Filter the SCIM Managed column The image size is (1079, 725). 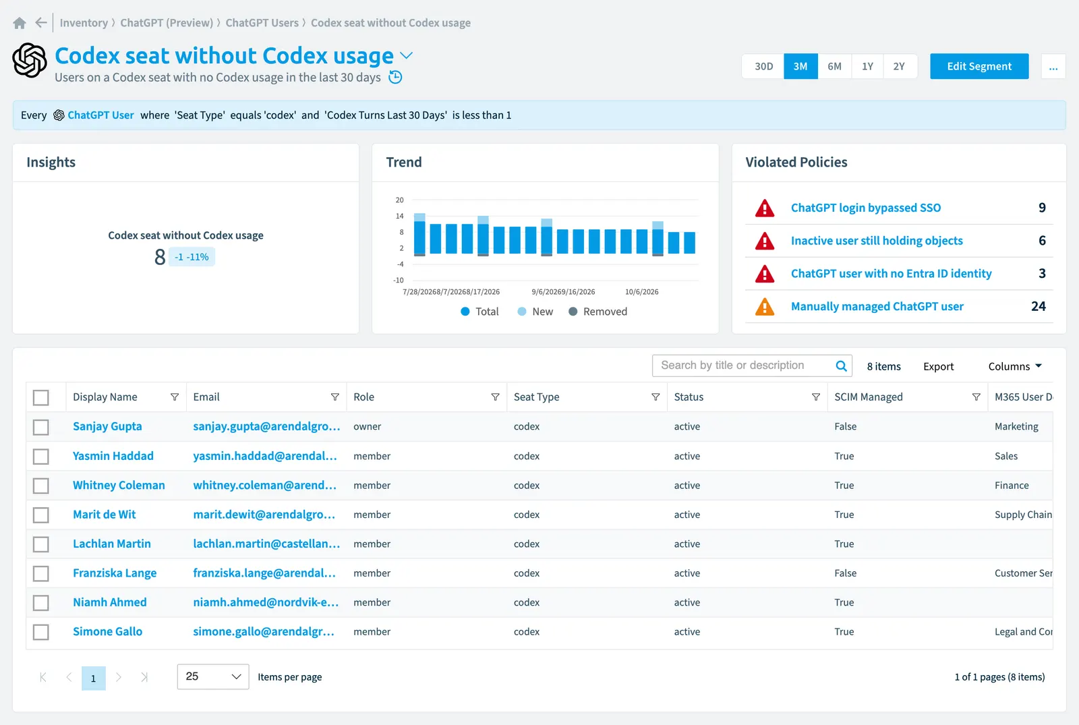click(976, 397)
